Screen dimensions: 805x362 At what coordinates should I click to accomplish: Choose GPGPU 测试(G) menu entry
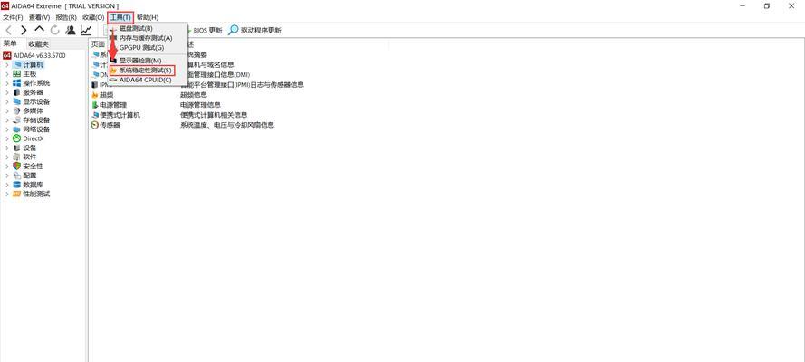tap(141, 48)
